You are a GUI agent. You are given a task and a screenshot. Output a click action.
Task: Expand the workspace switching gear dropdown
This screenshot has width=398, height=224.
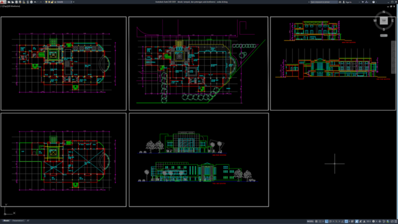(377, 222)
